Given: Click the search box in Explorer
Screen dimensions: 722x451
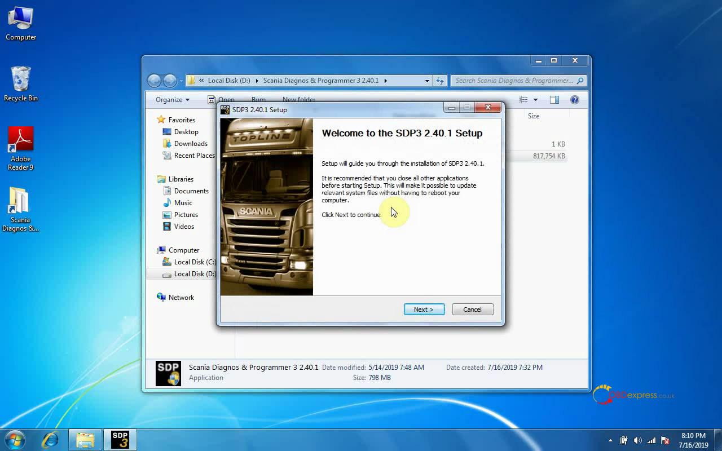Looking at the screenshot, I should [x=513, y=81].
